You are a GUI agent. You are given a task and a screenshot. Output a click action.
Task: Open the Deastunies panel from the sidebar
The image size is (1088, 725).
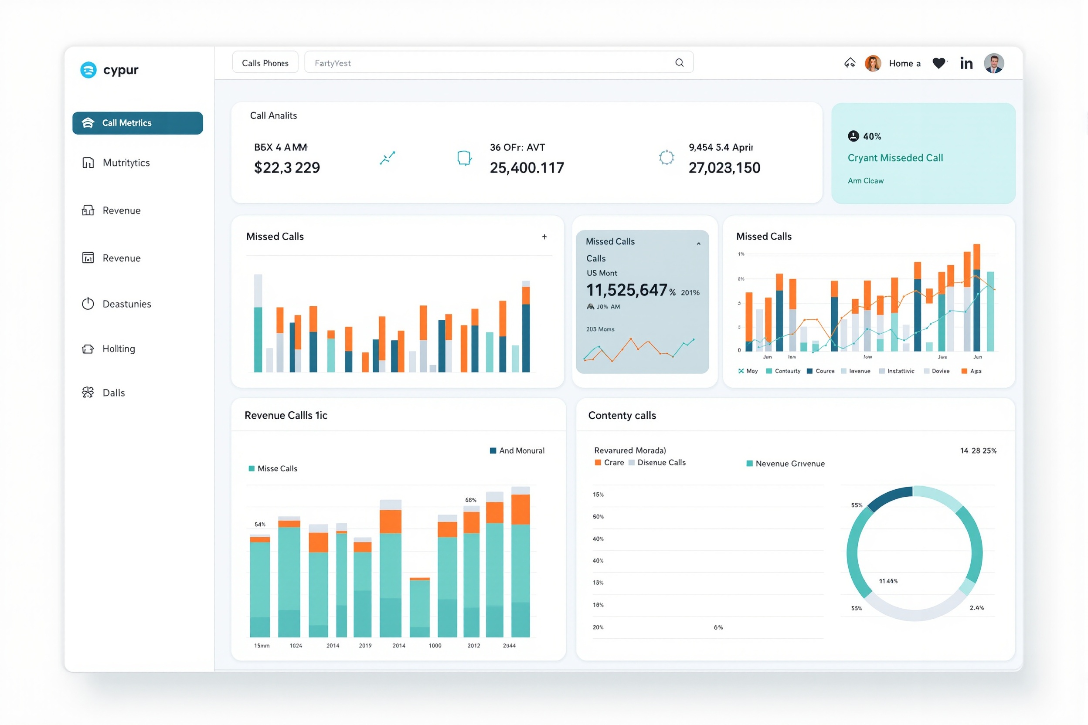127,304
